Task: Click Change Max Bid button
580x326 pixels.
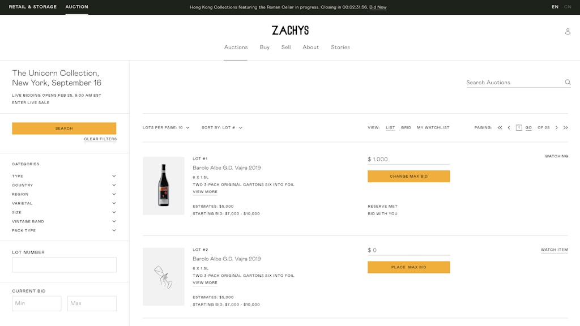Action: coord(409,177)
